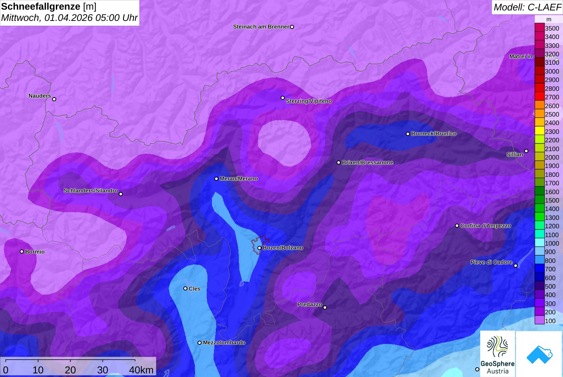Click the Nauders city marker dot
Image resolution: width=563 pixels, height=377 pixels.
click(54, 99)
